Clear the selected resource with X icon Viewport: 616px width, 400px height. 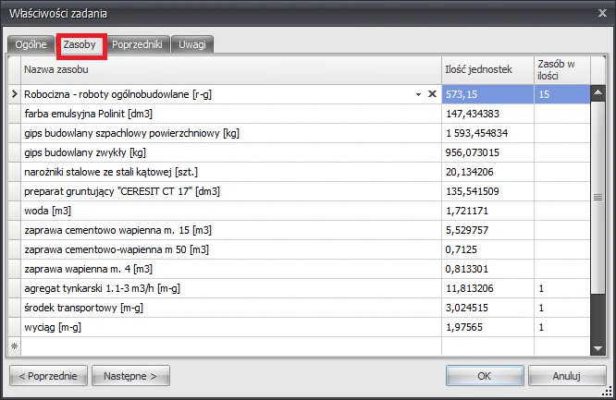tap(432, 94)
